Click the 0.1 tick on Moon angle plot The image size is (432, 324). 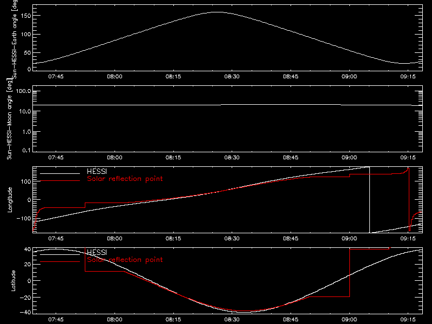26,150
